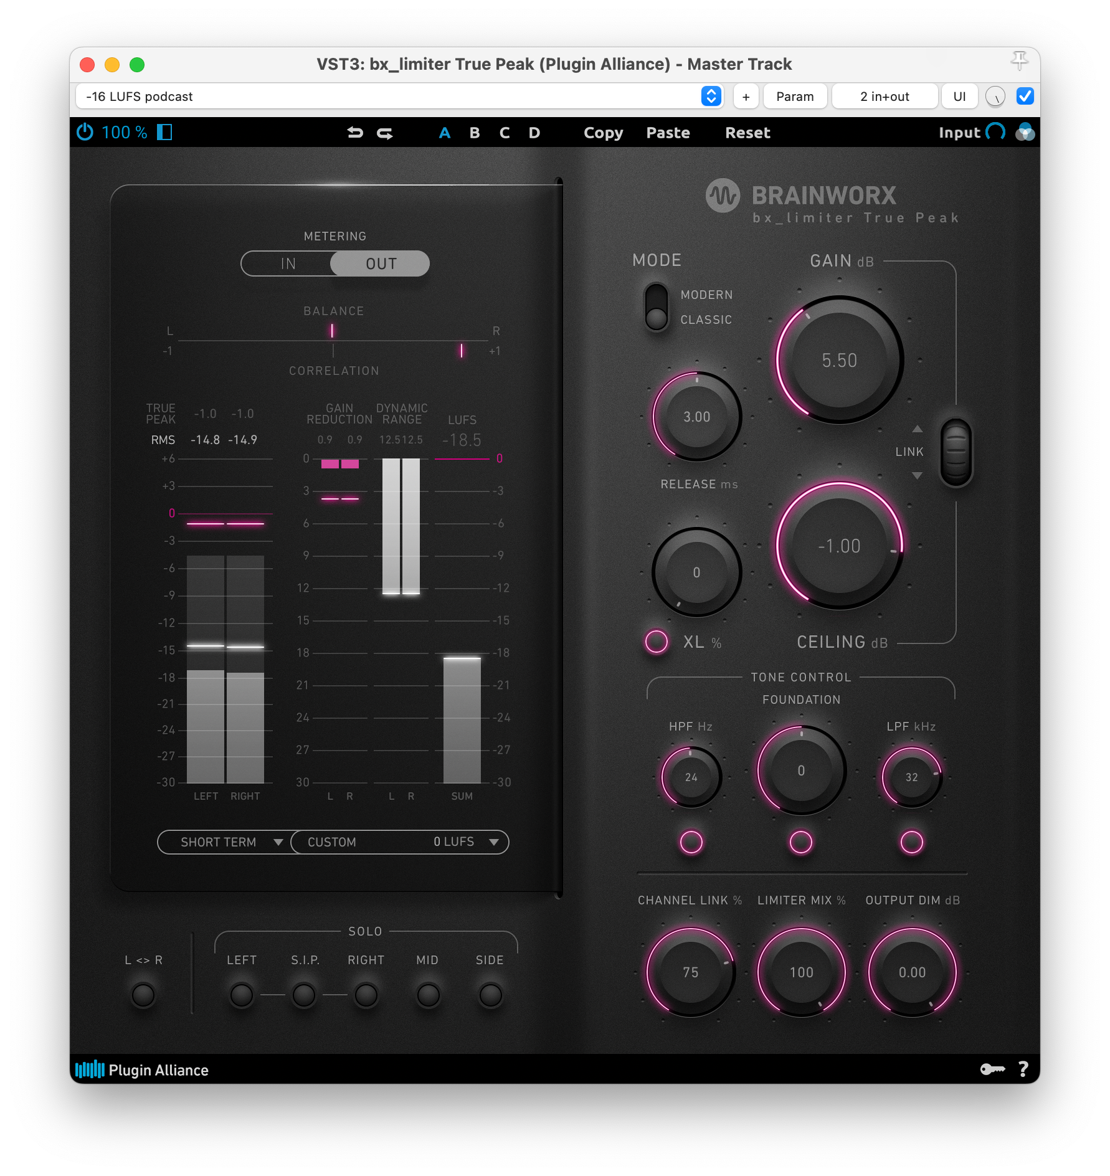
Task: Select settings slot A
Action: click(x=445, y=133)
